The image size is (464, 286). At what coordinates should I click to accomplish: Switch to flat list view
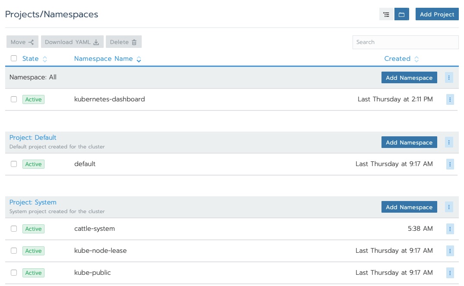[x=386, y=14]
